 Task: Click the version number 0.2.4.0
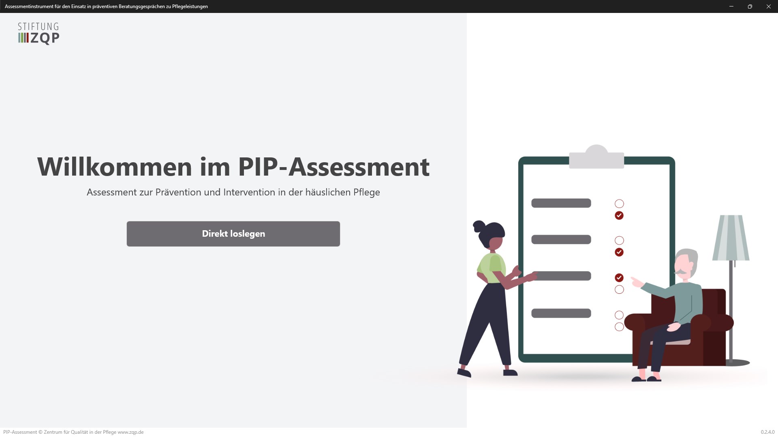point(767,432)
